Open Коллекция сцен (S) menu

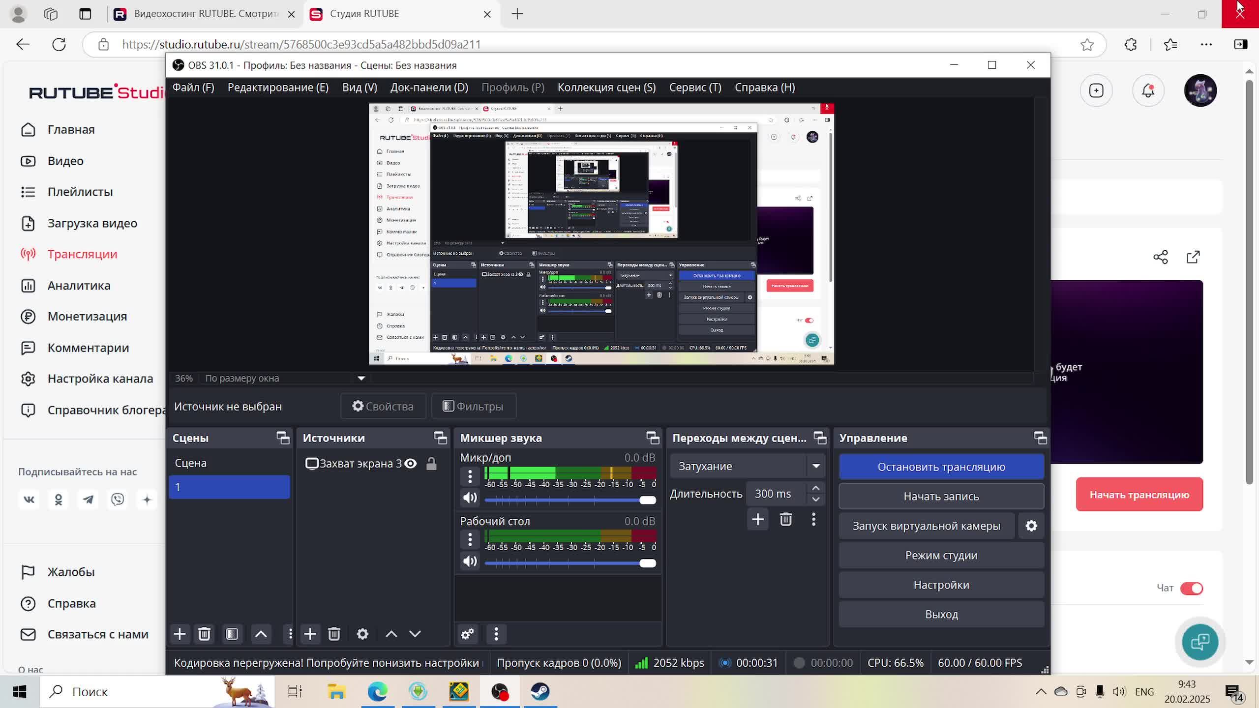tap(606, 87)
